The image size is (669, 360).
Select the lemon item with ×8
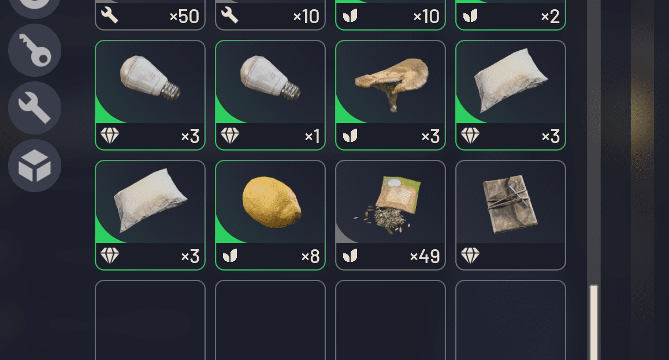pos(270,215)
